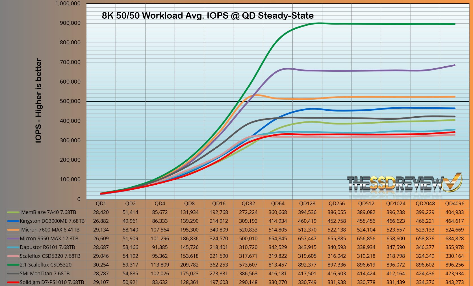This screenshot has width=473, height=286.
Task: Click the "QD2" column header
Action: tap(131, 204)
